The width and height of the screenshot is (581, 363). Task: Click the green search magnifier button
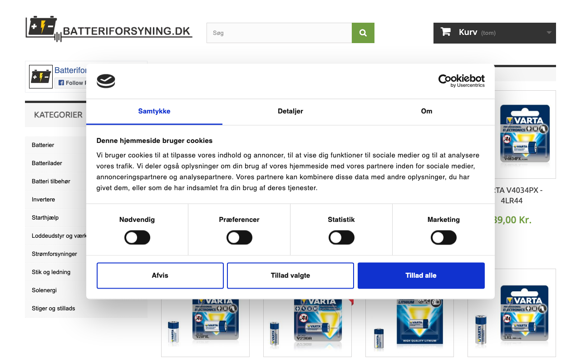click(363, 33)
